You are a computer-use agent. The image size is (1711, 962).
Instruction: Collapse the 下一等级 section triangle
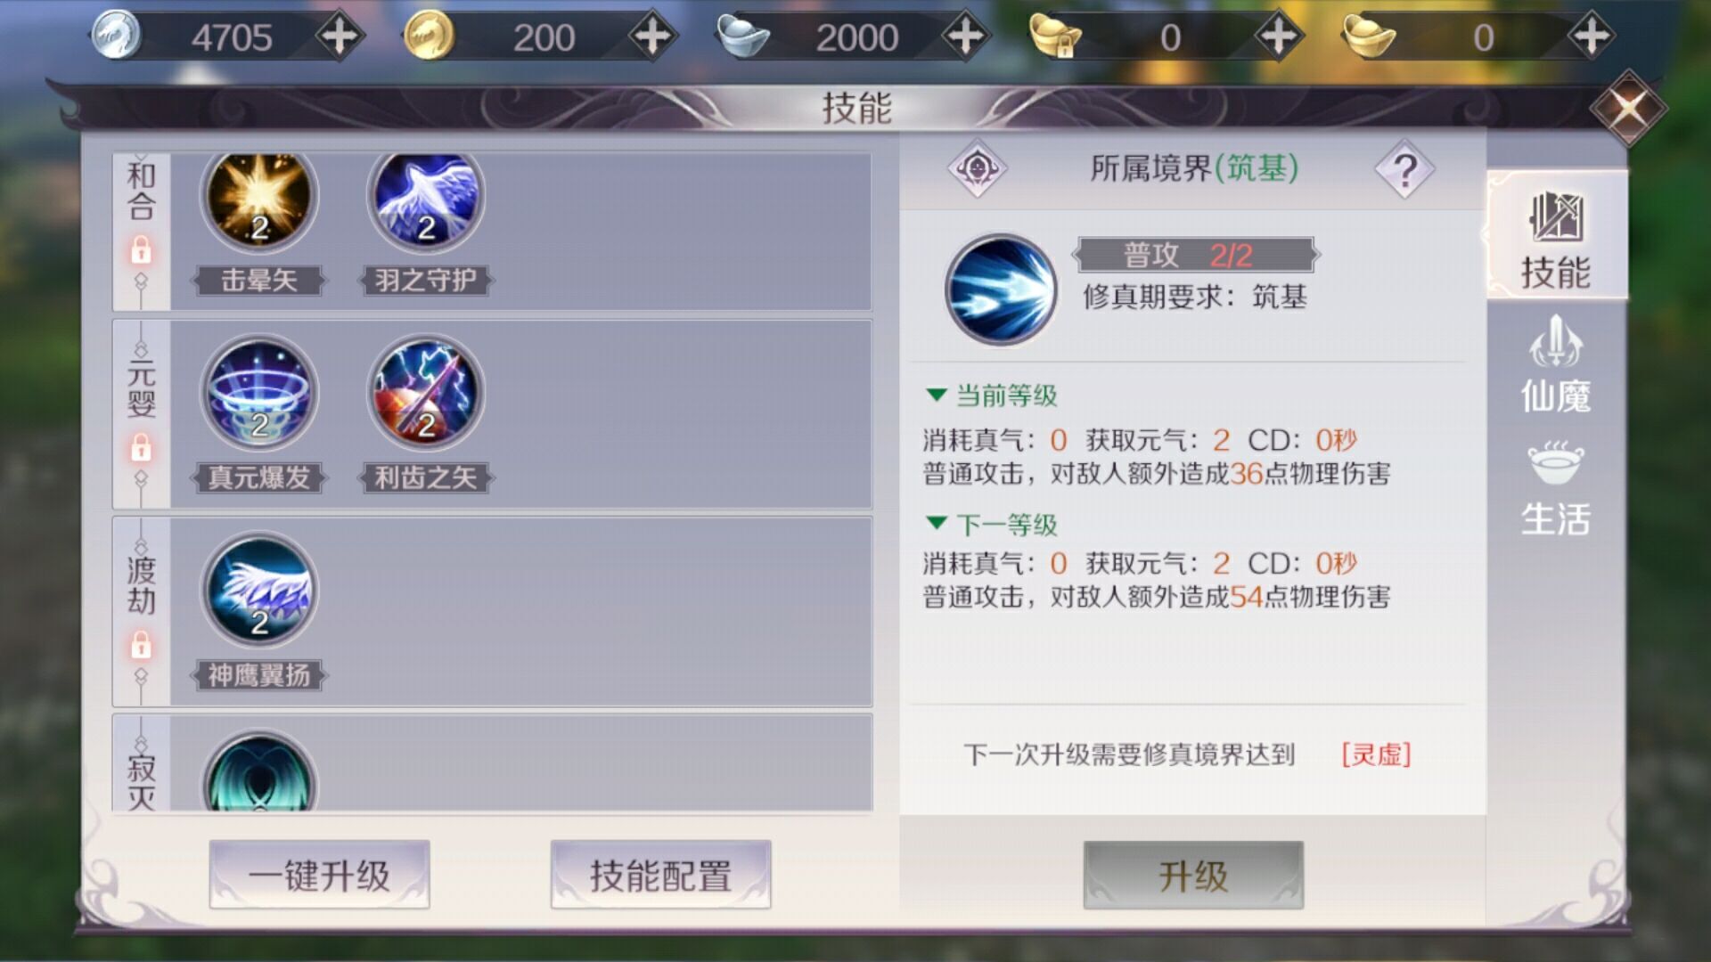(x=936, y=523)
